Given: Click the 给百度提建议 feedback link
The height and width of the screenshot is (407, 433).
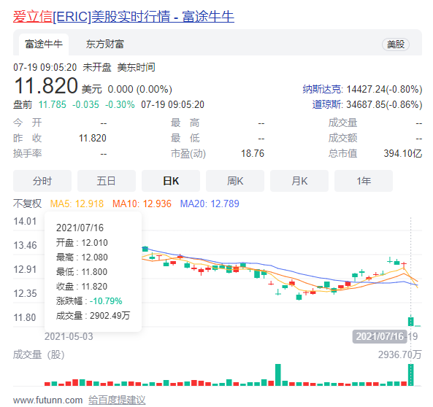Looking at the screenshot, I should pos(117,400).
